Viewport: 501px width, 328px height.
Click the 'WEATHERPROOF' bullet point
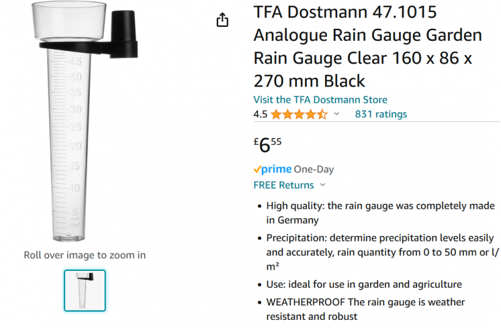point(366,309)
